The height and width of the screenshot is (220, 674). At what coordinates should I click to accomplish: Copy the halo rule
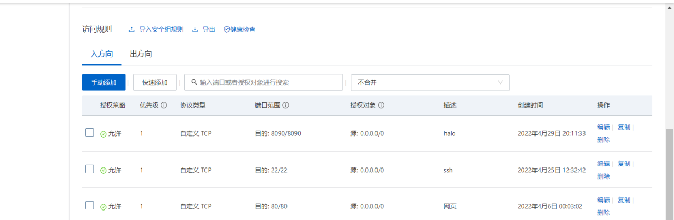pyautogui.click(x=624, y=127)
